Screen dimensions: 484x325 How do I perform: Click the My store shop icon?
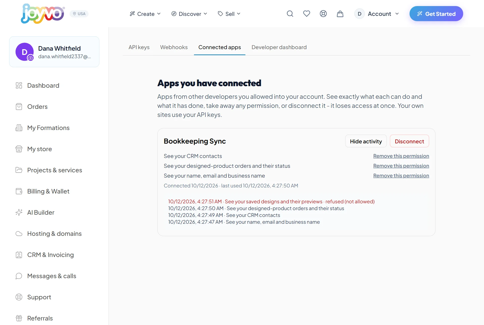click(19, 149)
